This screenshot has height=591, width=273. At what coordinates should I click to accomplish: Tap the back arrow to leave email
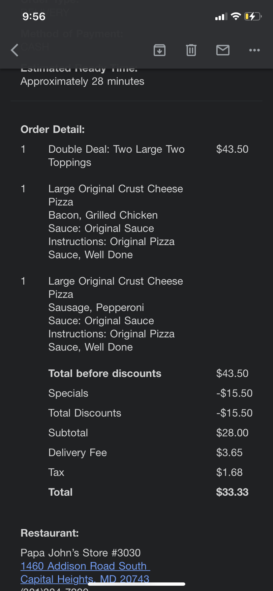click(x=15, y=50)
